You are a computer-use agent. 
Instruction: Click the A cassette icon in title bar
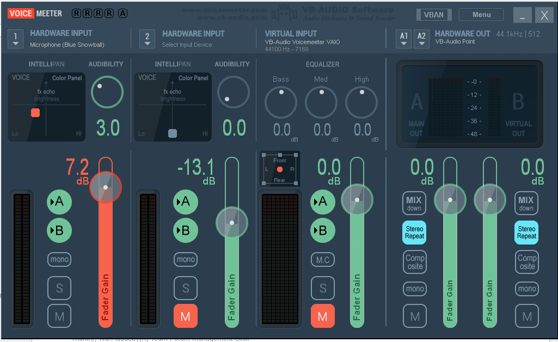click(123, 14)
